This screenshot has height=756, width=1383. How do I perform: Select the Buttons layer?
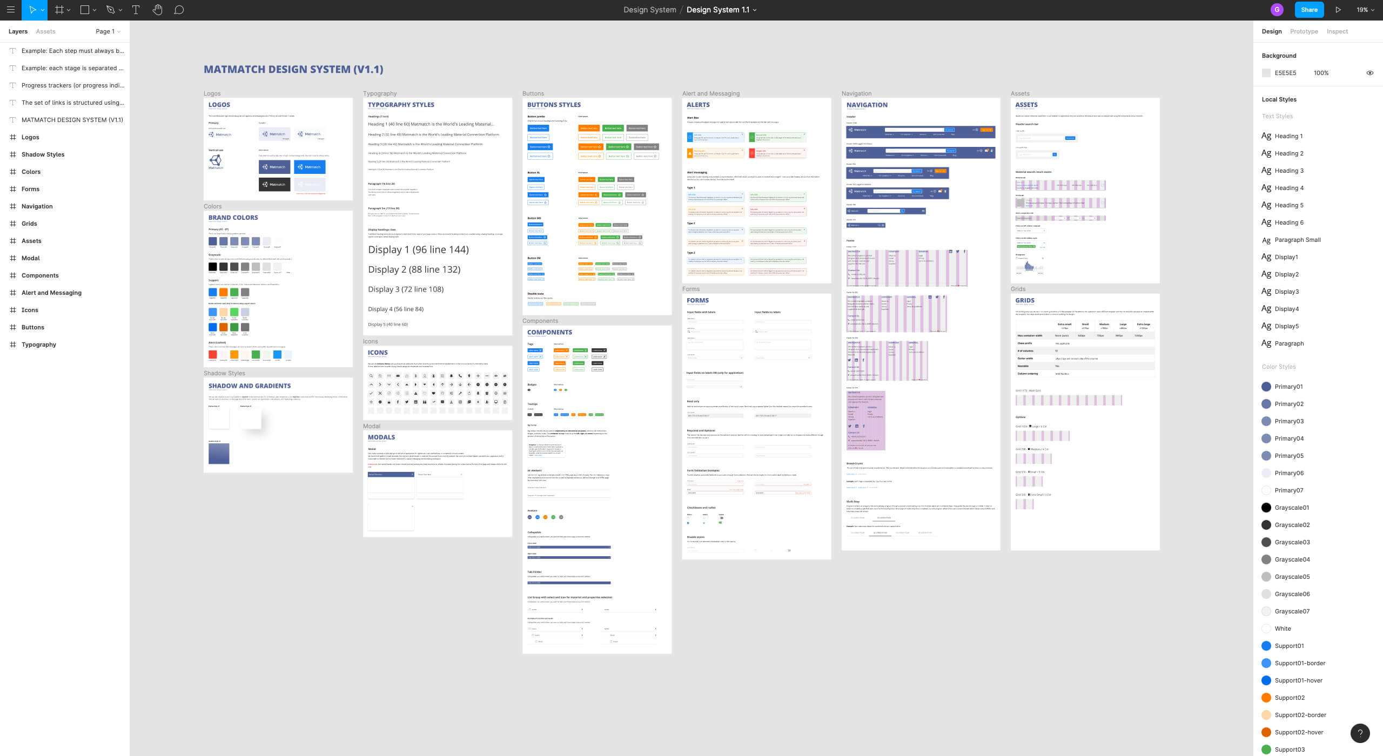65,327
